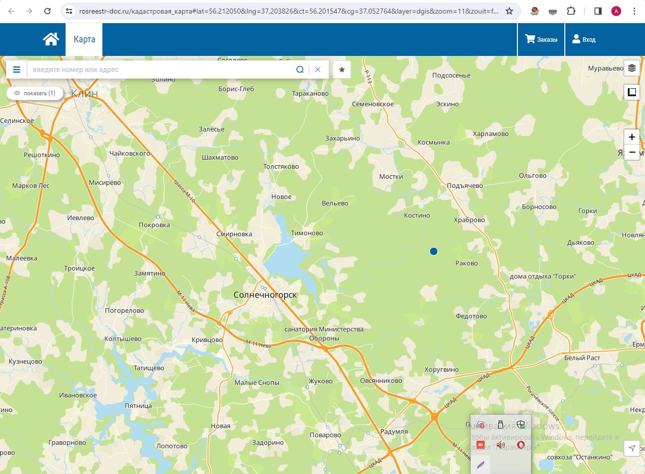Click the blue marker near Раково
645x474 pixels.
[x=434, y=251]
